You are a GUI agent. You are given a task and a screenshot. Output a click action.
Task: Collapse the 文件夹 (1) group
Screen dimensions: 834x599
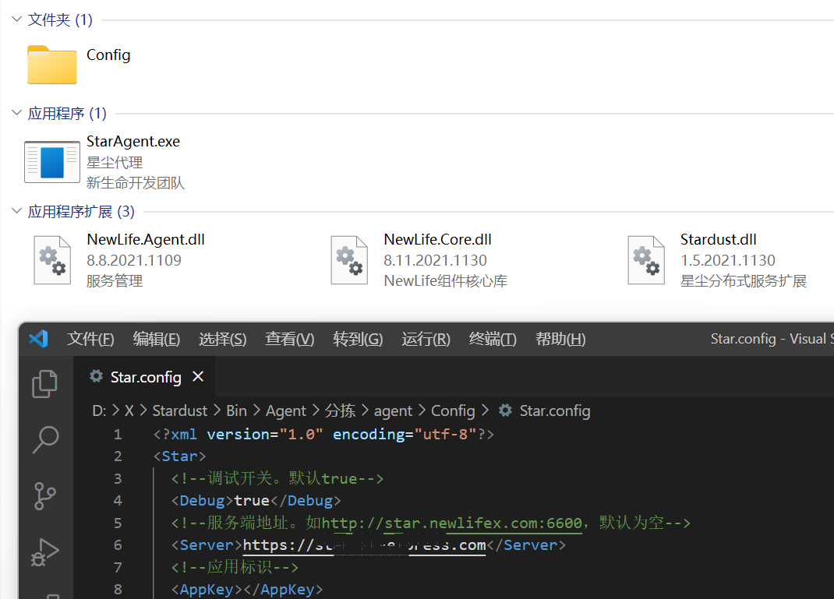click(16, 19)
